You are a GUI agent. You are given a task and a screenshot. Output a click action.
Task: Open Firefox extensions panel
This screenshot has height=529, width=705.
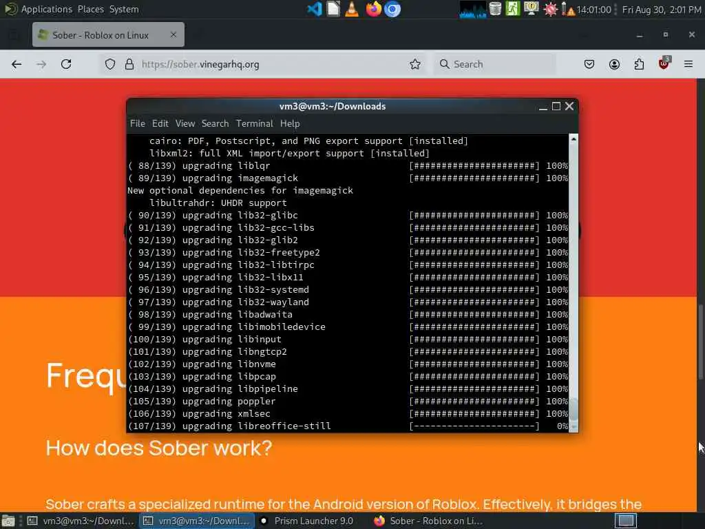639,64
